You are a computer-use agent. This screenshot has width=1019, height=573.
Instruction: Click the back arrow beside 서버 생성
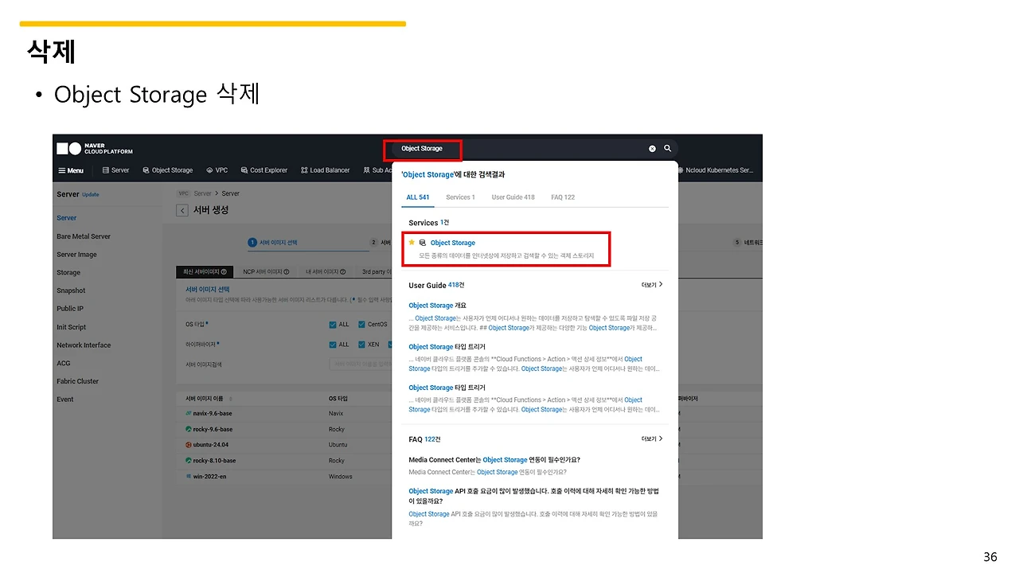[182, 210]
